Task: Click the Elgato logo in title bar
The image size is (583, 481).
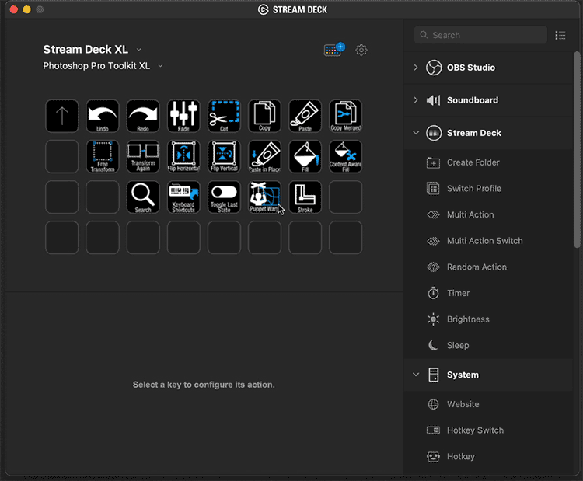Action: 264,9
